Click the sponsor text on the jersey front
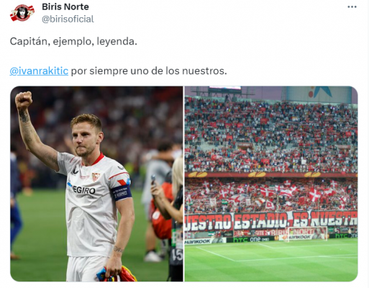This screenshot has width=369, height=288. tap(81, 189)
